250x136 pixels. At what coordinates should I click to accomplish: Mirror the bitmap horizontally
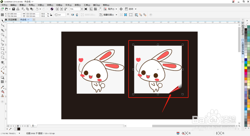(72, 15)
